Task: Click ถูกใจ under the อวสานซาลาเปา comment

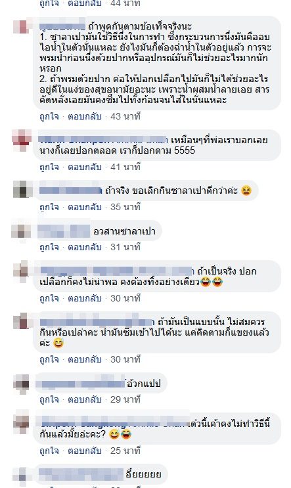Action: click(x=49, y=248)
